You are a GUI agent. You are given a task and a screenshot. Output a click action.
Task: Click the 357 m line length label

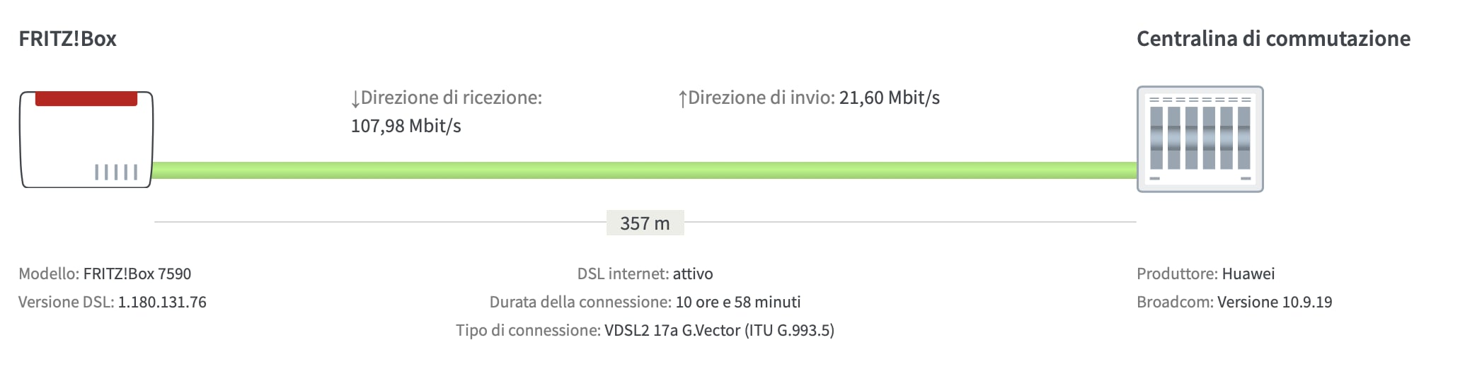[644, 223]
